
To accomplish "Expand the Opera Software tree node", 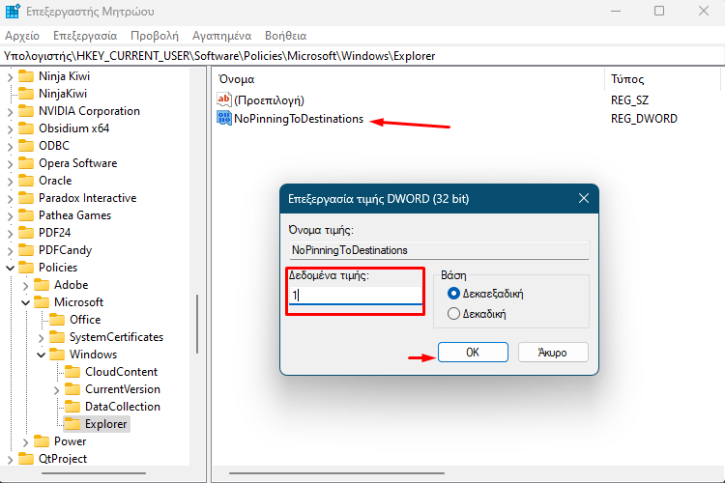I will (x=11, y=163).
